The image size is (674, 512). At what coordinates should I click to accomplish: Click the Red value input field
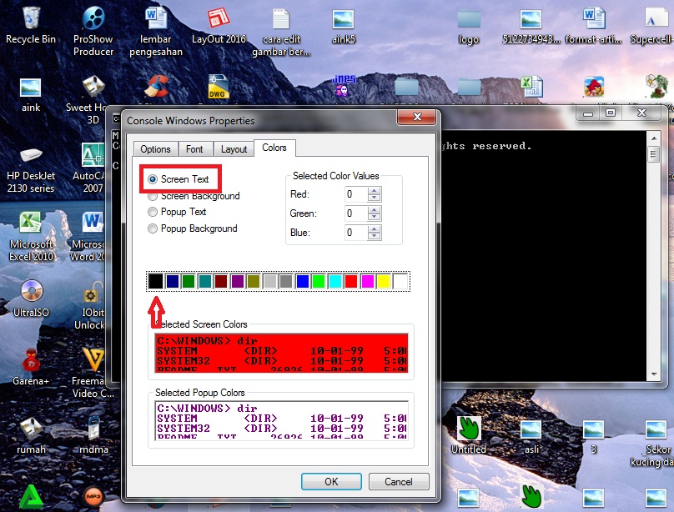click(355, 194)
